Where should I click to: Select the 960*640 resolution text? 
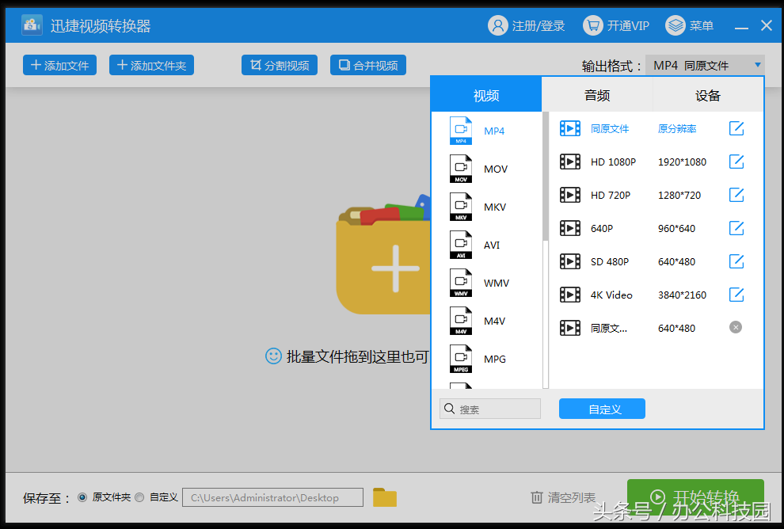pyautogui.click(x=676, y=229)
